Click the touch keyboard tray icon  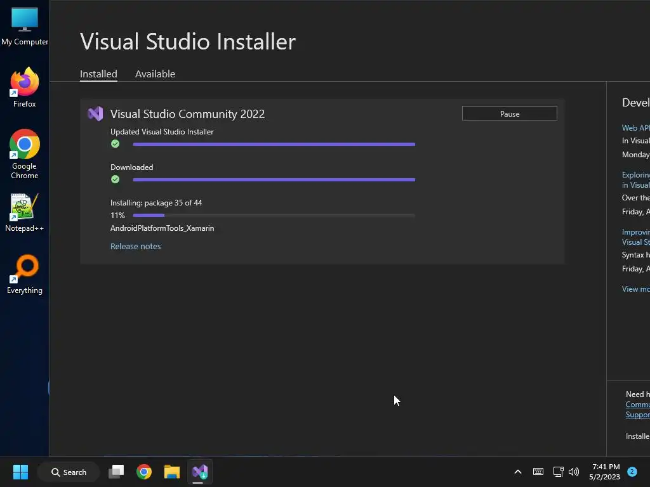[538, 472]
